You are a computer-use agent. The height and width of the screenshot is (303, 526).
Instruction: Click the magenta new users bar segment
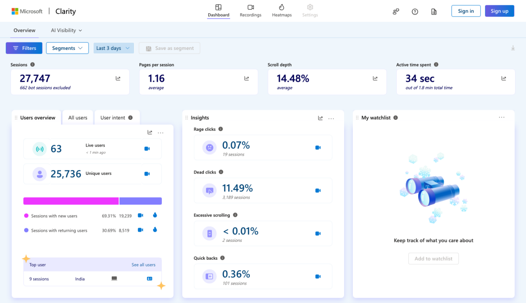point(71,201)
